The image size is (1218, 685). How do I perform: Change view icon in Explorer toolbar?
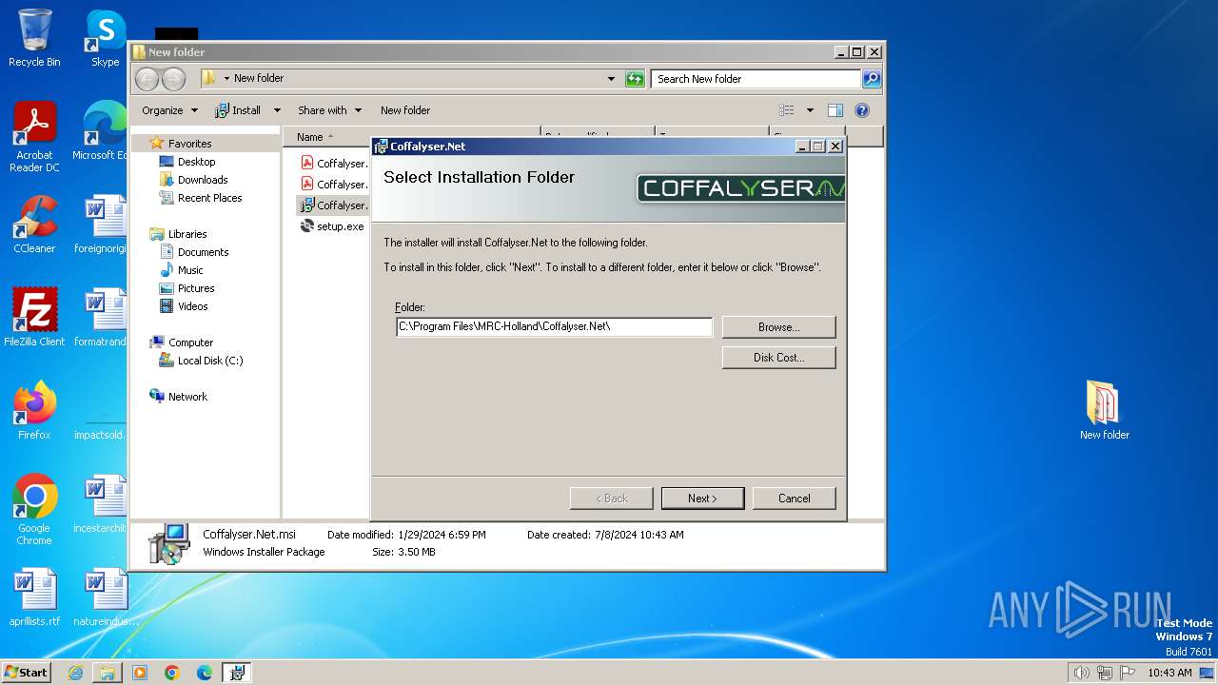tap(787, 110)
